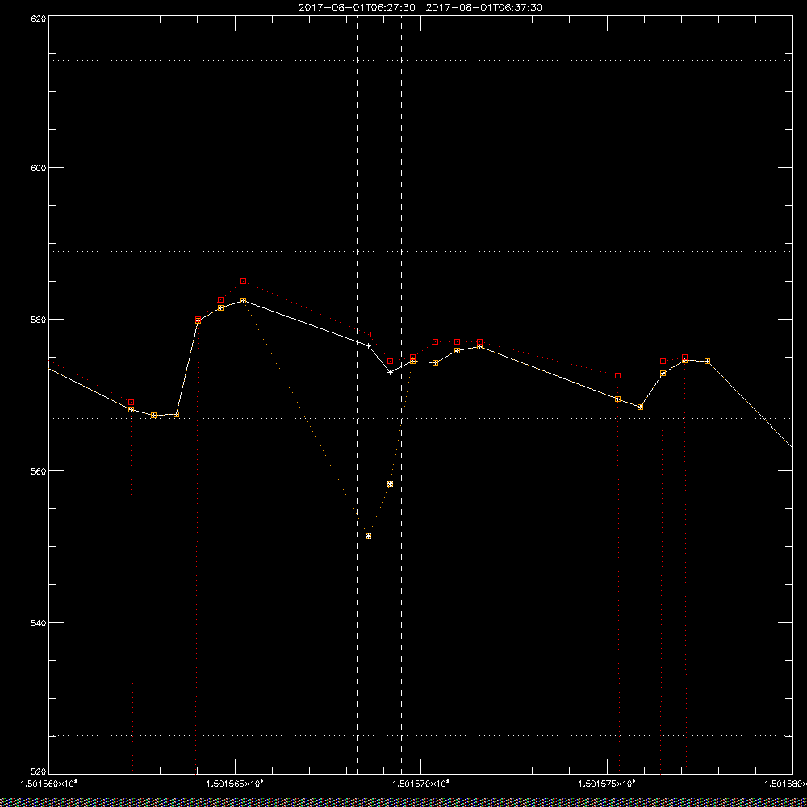
Task: Select the last orange marker before the final descent
Action: pos(707,362)
